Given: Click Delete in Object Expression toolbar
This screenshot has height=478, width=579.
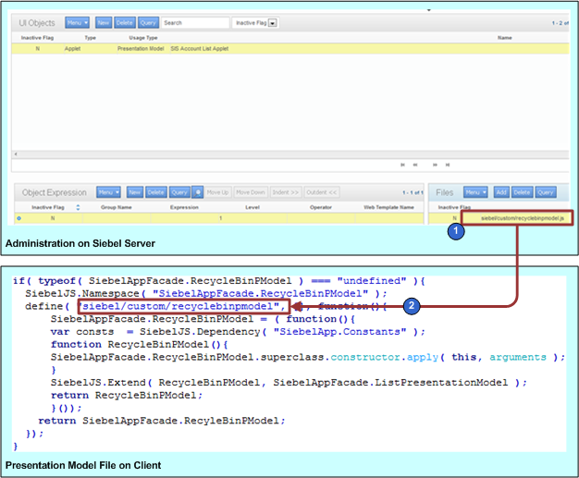Looking at the screenshot, I should pyautogui.click(x=156, y=192).
